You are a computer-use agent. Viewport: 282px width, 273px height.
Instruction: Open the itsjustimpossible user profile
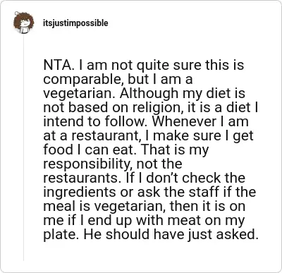75,23
